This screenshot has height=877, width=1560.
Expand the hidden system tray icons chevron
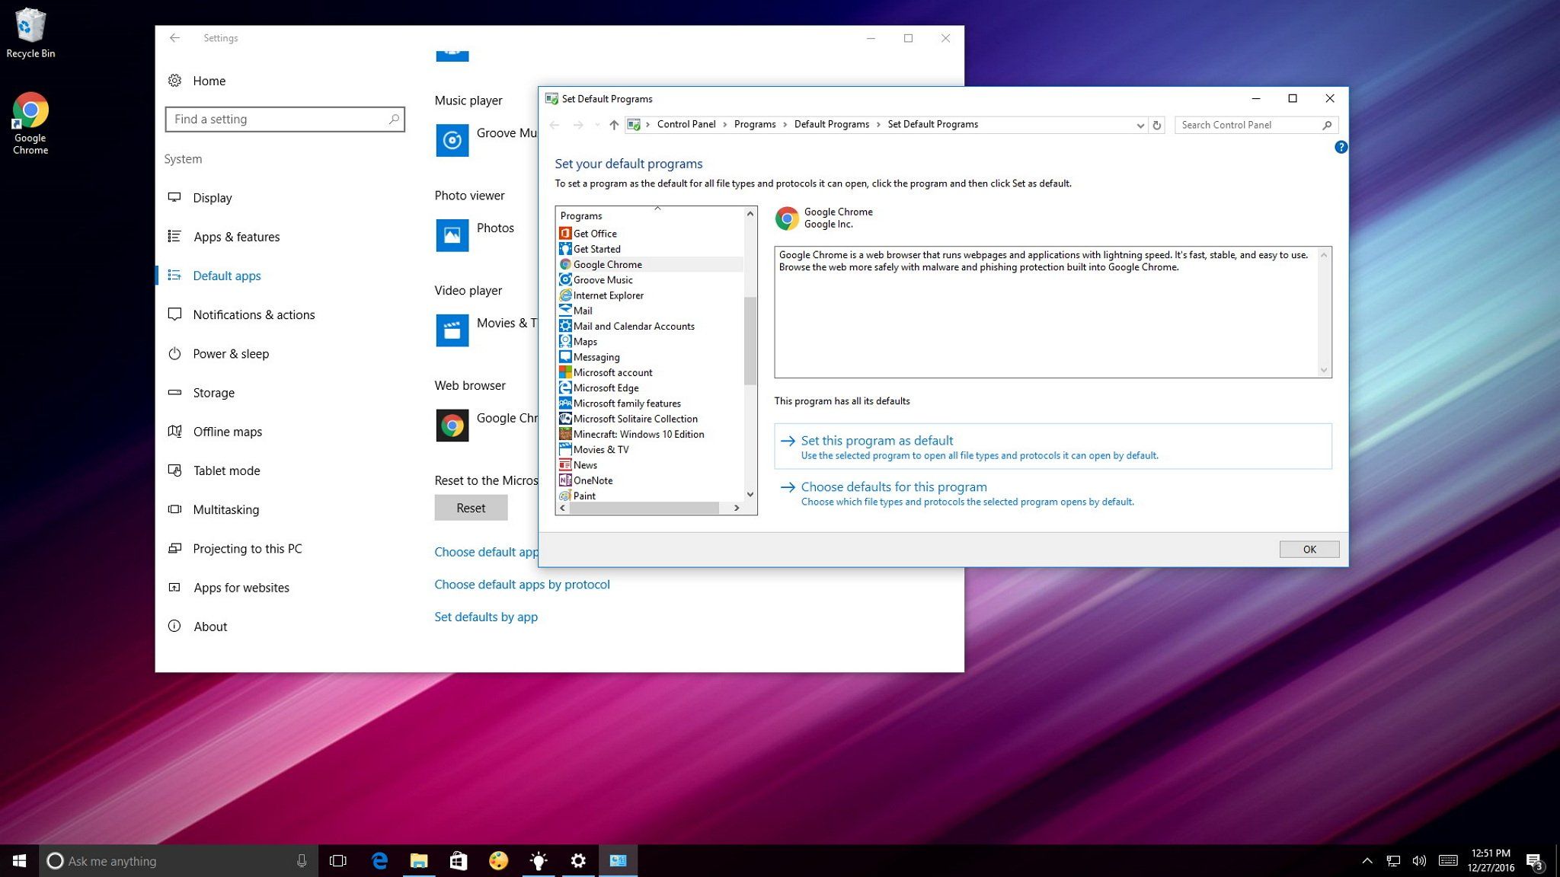coord(1367,861)
